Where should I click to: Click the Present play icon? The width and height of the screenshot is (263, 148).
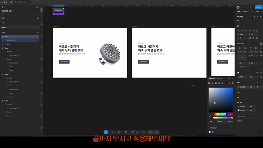pos(251,7)
